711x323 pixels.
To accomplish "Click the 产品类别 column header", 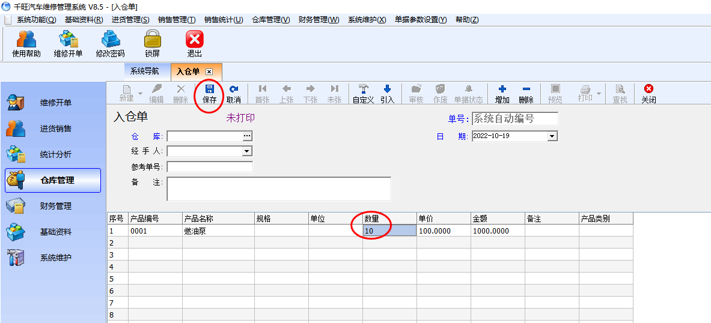I will [606, 219].
